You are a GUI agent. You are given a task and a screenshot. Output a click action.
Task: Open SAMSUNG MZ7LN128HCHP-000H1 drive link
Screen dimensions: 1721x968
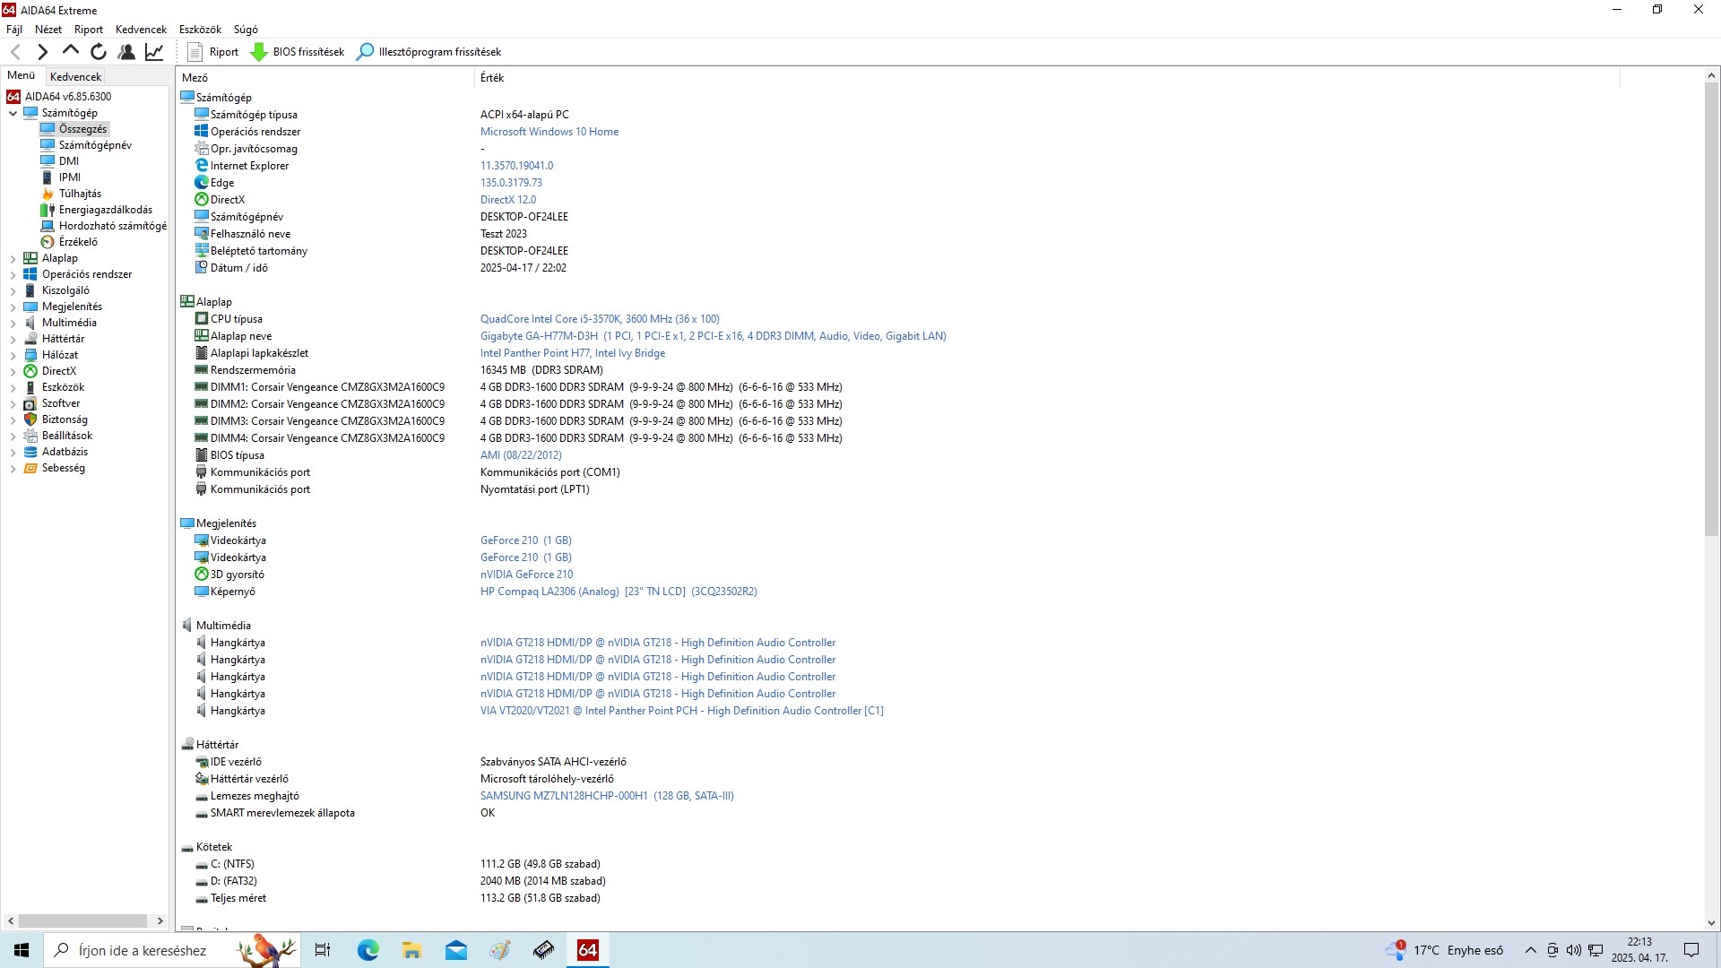(607, 796)
